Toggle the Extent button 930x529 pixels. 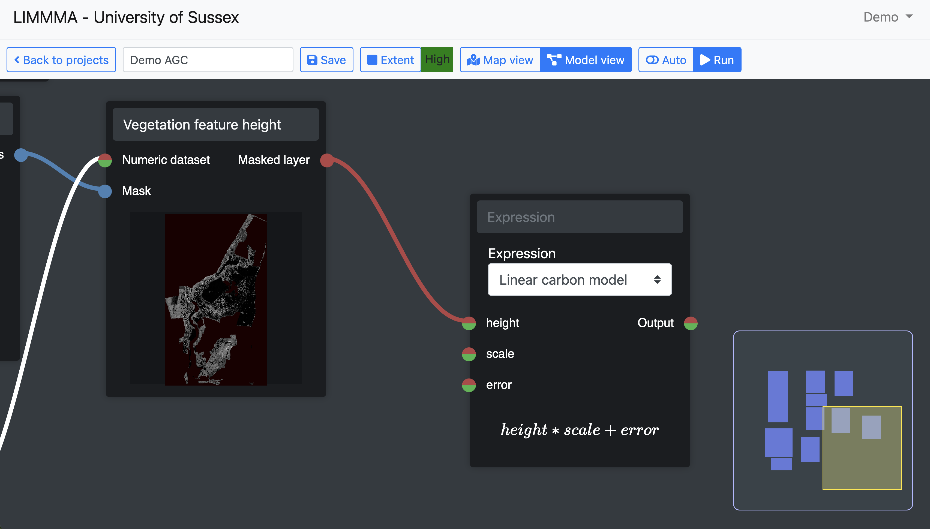point(391,60)
